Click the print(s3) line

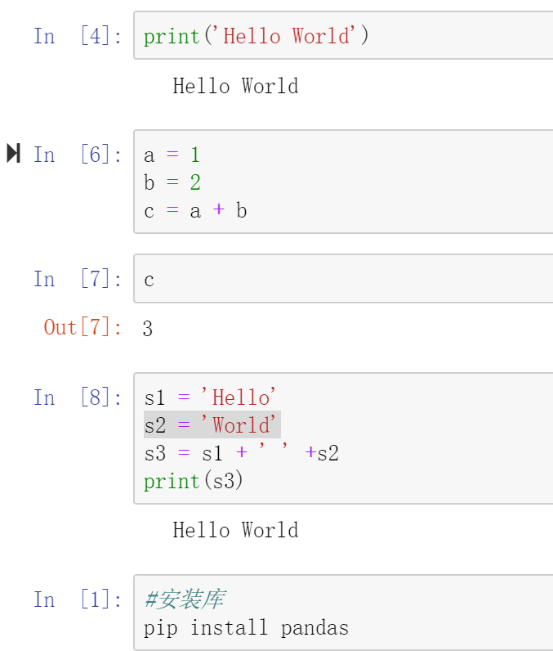click(x=194, y=481)
